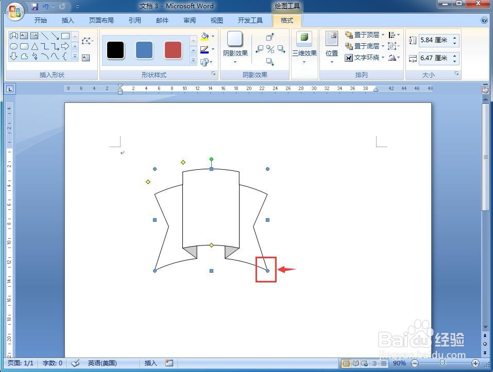The image size is (493, 372).
Task: Open the 开始 Home tab
Action: point(41,21)
